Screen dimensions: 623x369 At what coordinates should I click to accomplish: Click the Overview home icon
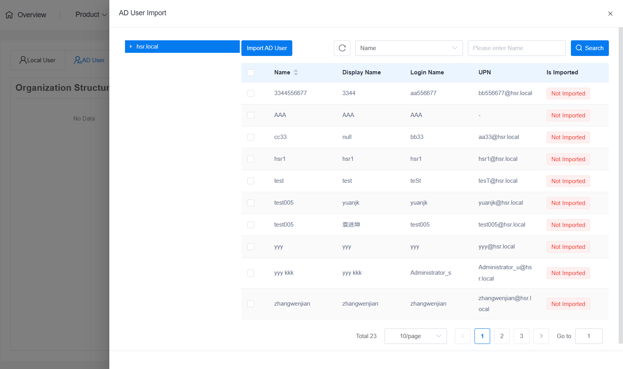tap(9, 15)
